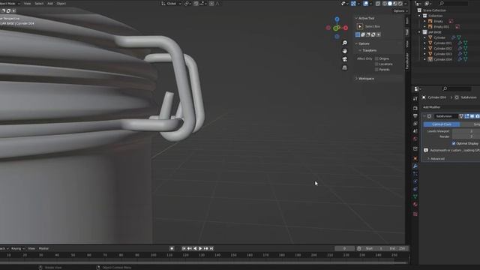The width and height of the screenshot is (480, 270).
Task: Open the Physics properties tab icon
Action: 415,181
